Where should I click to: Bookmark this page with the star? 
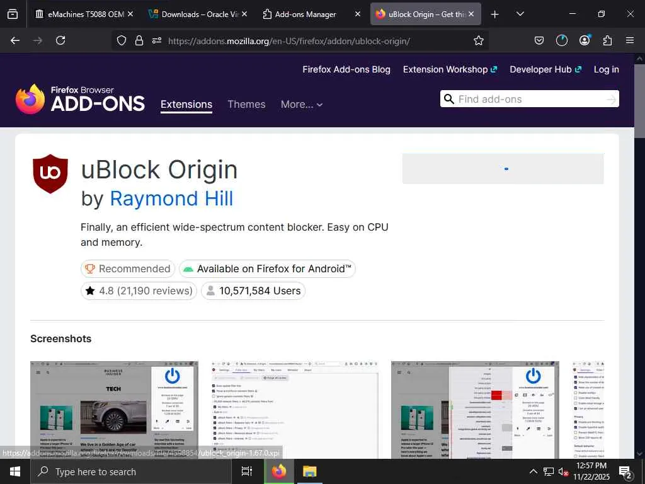tap(479, 40)
